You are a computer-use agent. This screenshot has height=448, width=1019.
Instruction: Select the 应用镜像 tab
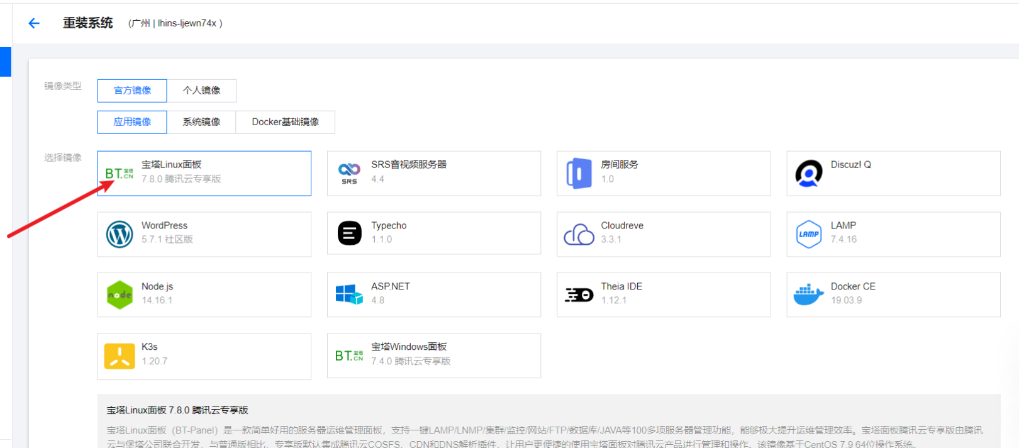pyautogui.click(x=132, y=122)
